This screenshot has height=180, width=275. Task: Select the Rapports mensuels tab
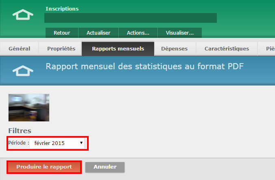[118, 49]
